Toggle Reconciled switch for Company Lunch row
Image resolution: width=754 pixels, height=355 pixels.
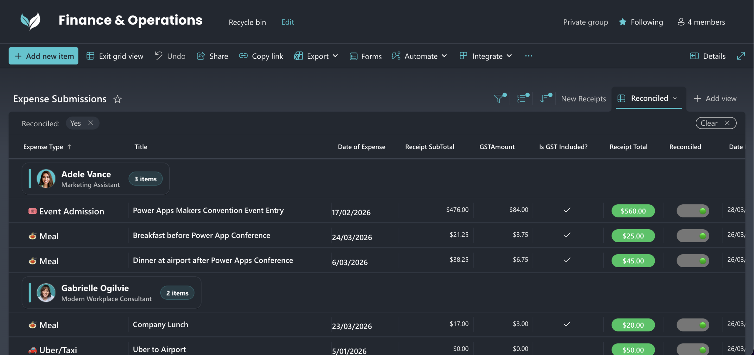pos(693,325)
